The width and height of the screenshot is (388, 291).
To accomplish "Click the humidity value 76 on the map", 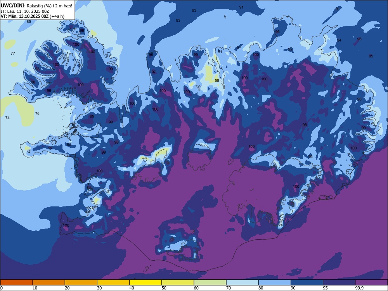I will tap(37, 114).
